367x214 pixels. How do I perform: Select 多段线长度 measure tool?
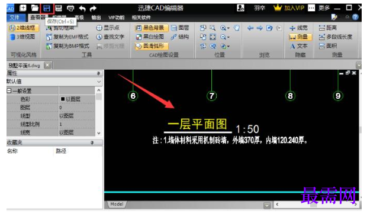336,37
